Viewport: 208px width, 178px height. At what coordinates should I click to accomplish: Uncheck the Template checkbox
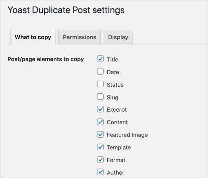pyautogui.click(x=100, y=147)
